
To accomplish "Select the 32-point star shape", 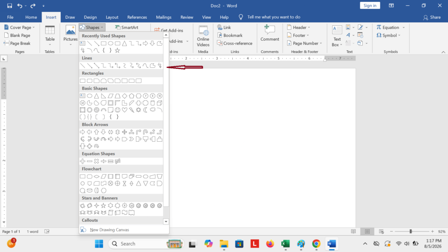I will click(x=159, y=206).
